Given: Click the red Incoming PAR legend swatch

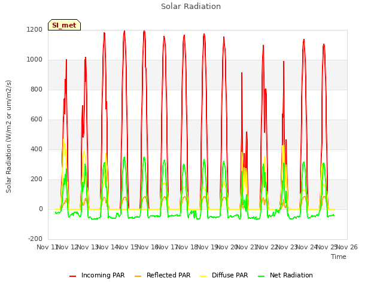Looking at the screenshot, I should point(73,276).
